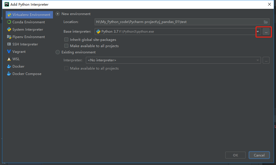The height and width of the screenshot is (165, 276).
Task: Open the Base interpreter dropdown
Action: pyautogui.click(x=257, y=32)
